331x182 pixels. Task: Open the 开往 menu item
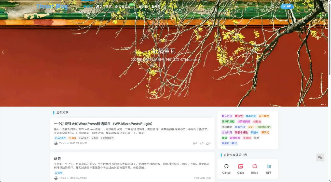(143, 7)
